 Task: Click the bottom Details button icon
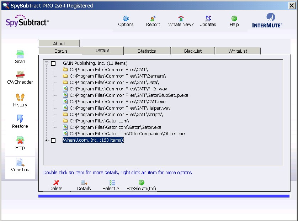pos(84,183)
